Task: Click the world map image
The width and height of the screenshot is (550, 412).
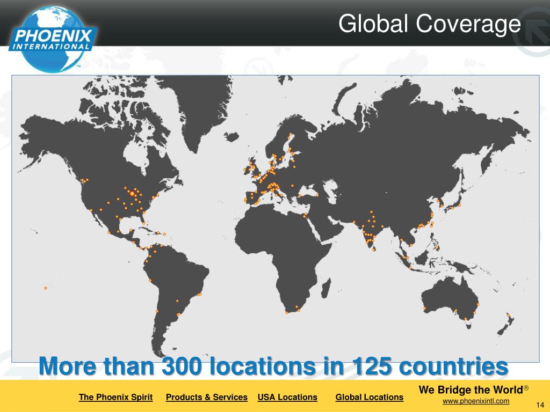Action: tap(276, 219)
